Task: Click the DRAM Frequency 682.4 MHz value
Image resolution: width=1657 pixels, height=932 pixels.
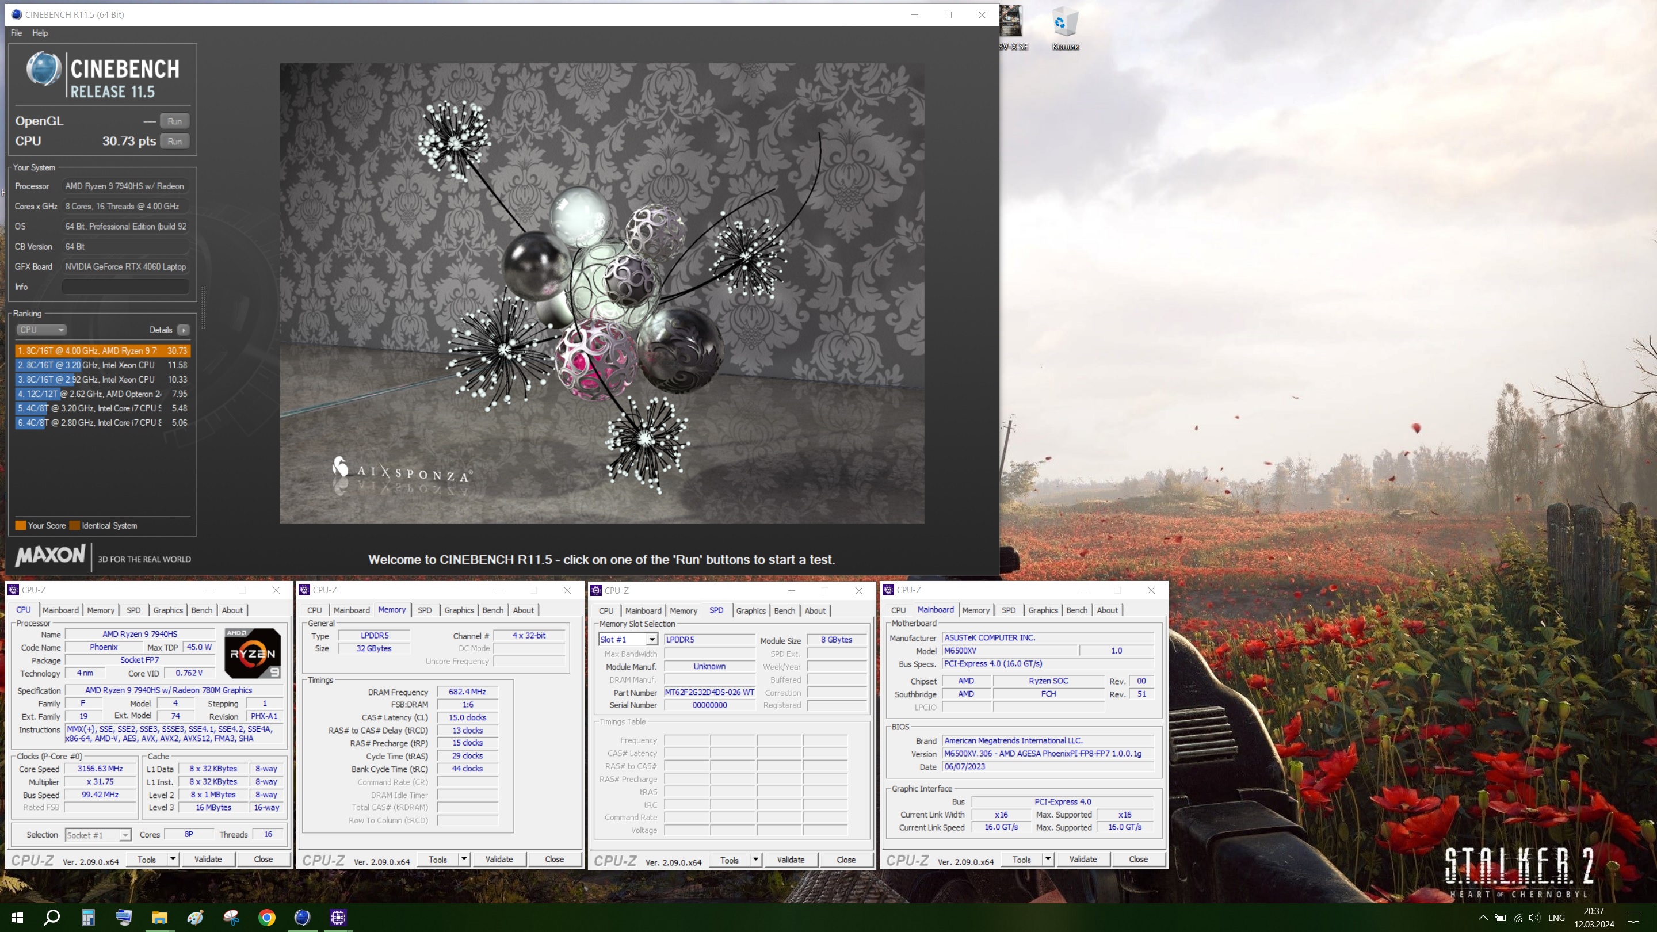Action: tap(468, 692)
